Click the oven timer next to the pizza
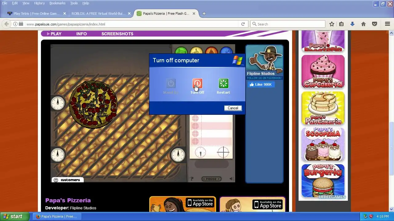394x221 pixels. click(58, 103)
